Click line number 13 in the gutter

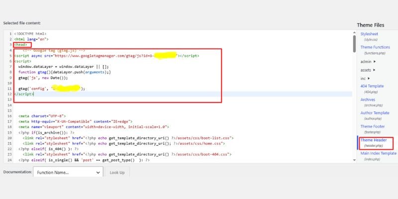point(10,99)
